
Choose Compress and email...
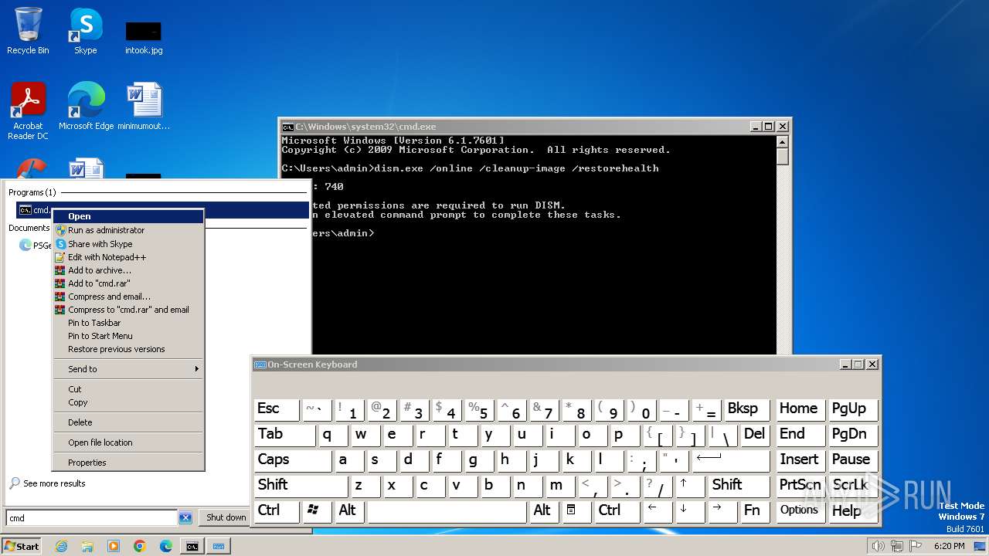click(x=127, y=296)
